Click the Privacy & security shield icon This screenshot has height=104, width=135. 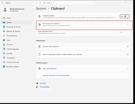click(4, 62)
